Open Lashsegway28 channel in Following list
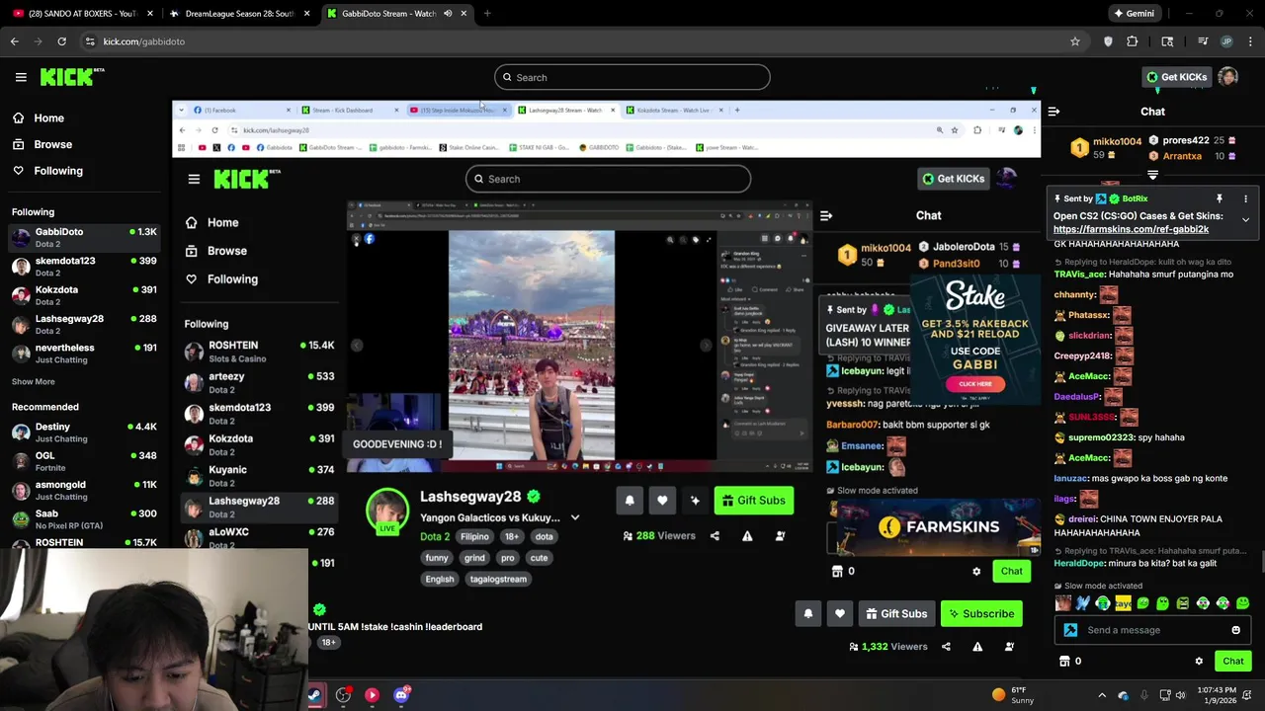 click(x=85, y=324)
